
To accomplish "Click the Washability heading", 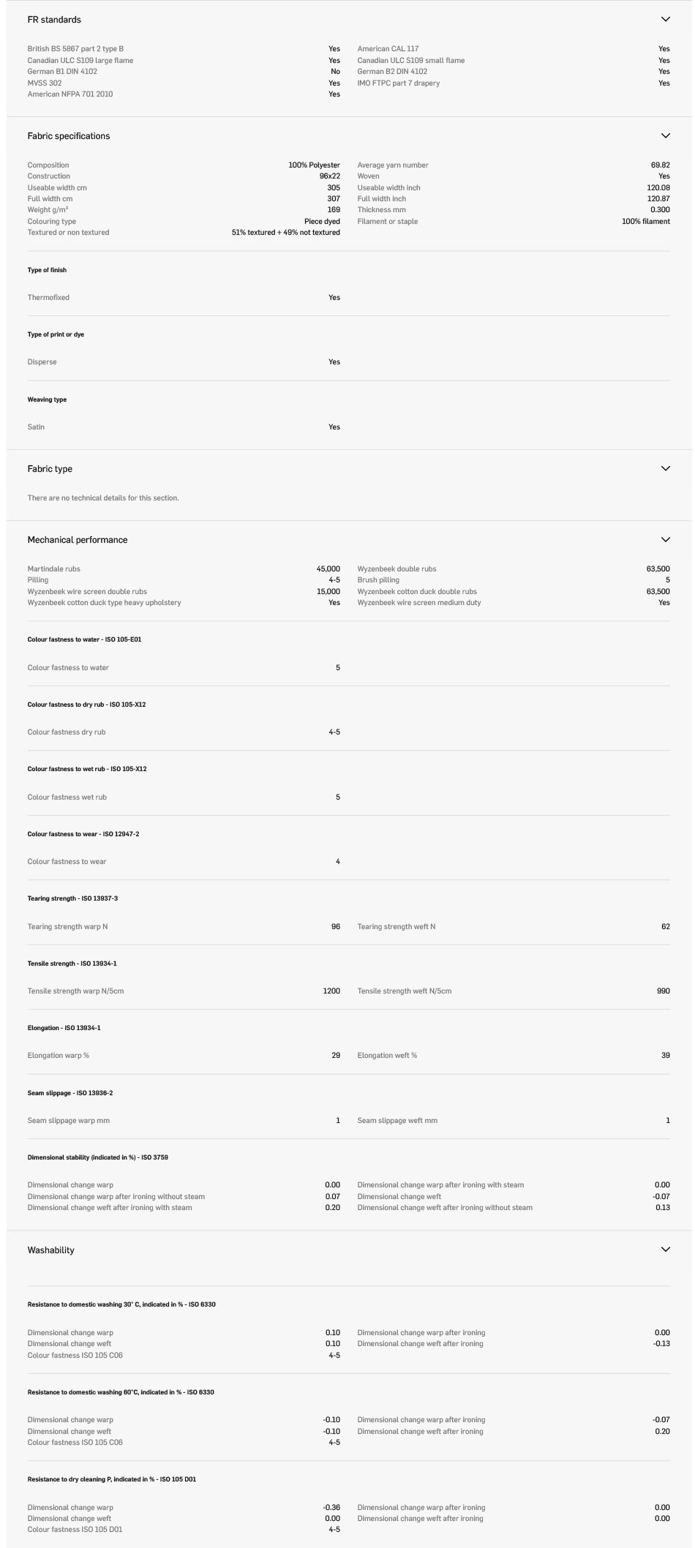I will pyautogui.click(x=51, y=1250).
